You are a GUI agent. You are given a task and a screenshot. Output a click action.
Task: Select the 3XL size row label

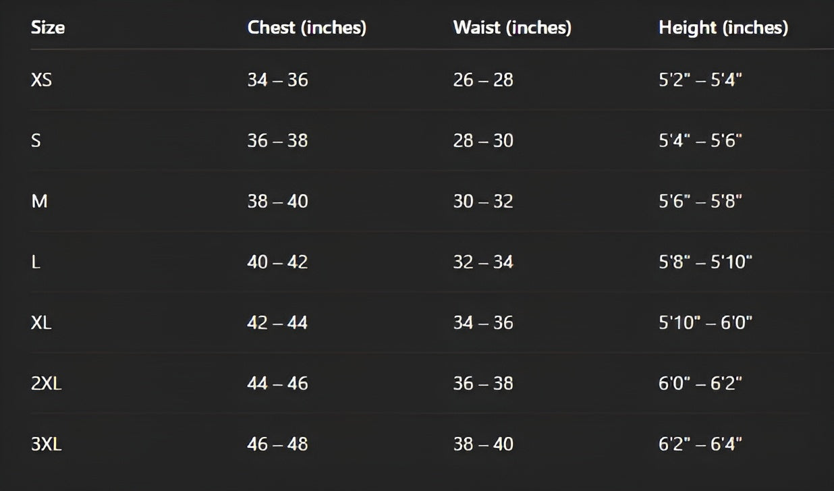[x=46, y=444]
